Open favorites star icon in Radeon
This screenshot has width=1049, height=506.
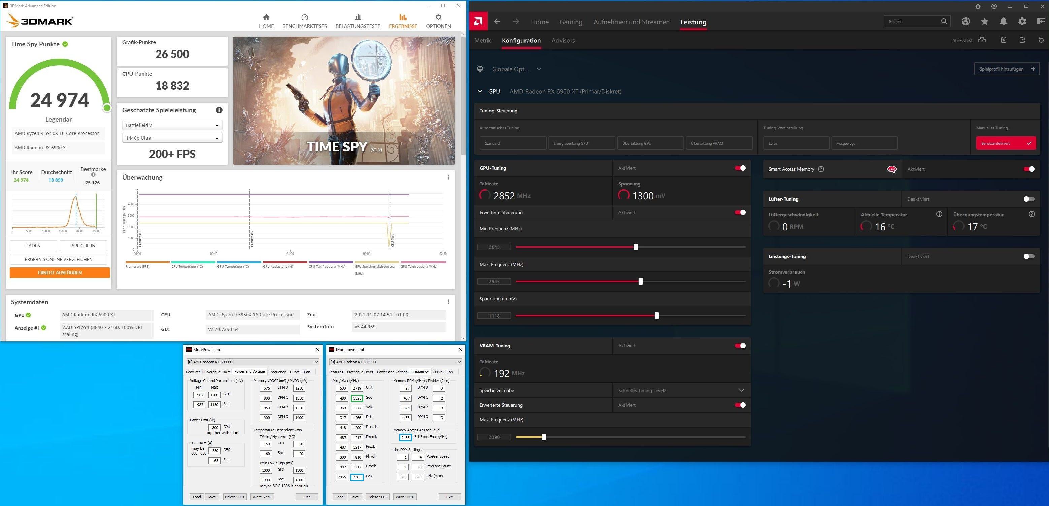984,21
